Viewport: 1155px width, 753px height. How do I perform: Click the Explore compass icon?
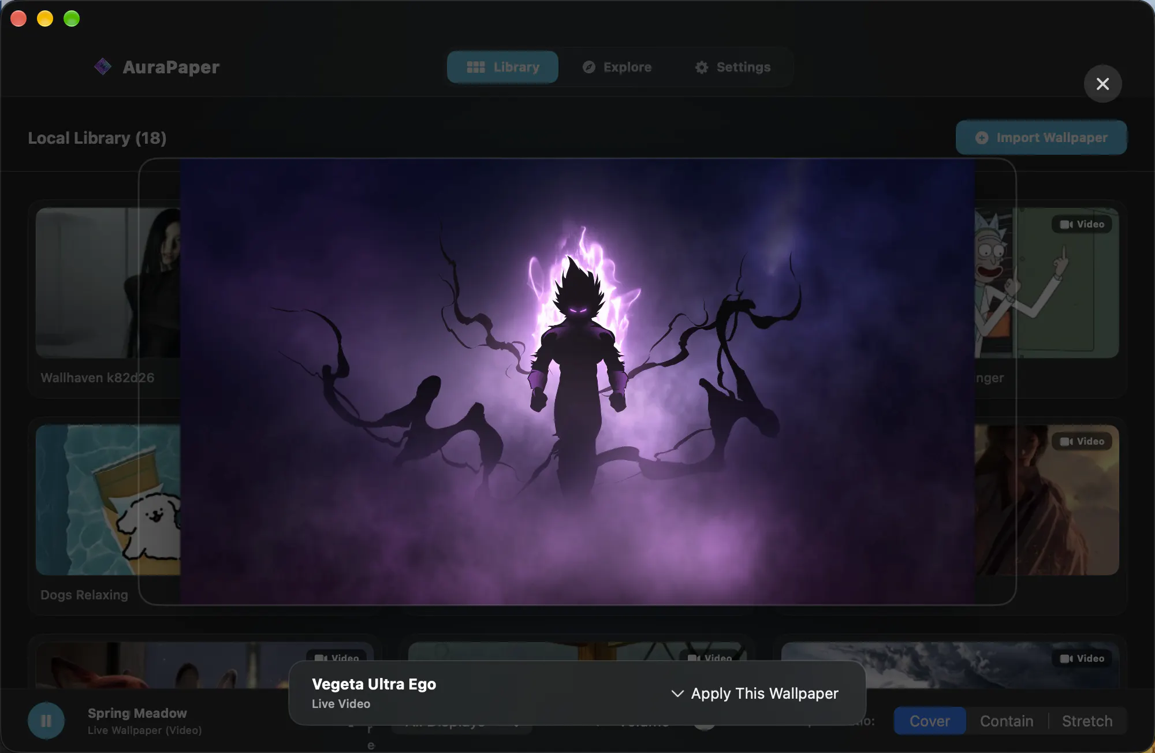click(x=588, y=67)
